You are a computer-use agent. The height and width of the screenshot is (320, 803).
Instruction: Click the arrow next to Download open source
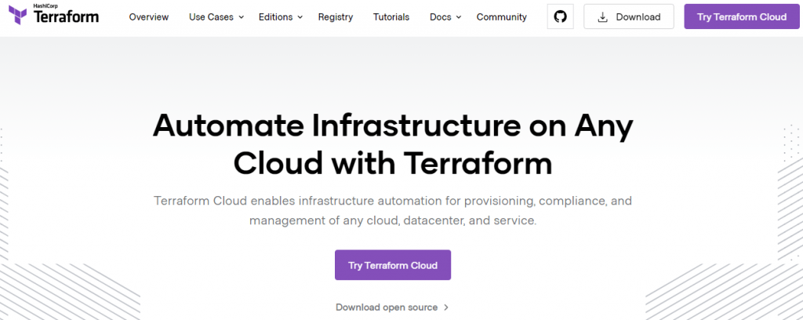click(446, 307)
